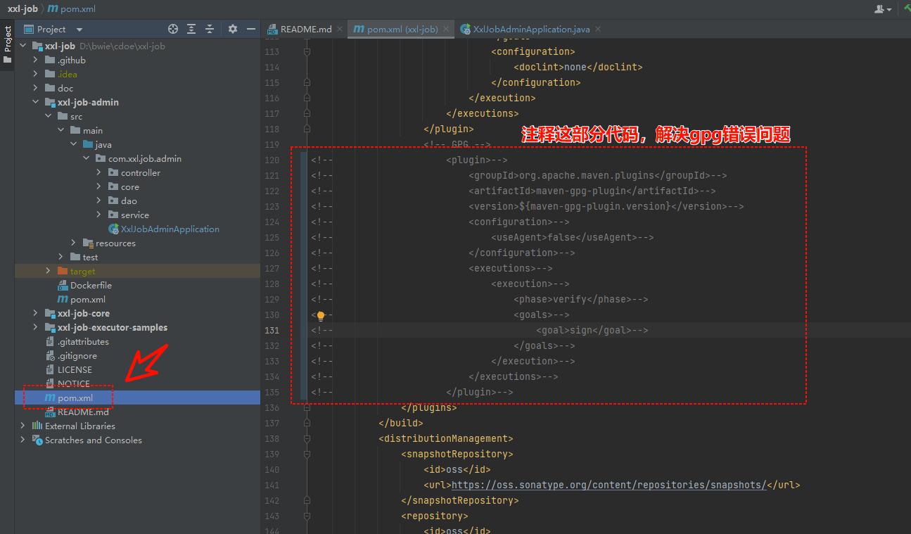Toggle code fold marker at line 113

coord(307,51)
